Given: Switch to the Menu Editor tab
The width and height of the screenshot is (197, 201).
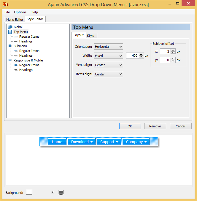Looking at the screenshot, I should coord(15,20).
